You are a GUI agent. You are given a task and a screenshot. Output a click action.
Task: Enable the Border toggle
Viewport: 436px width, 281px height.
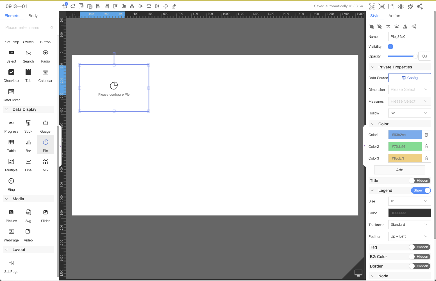(x=420, y=266)
